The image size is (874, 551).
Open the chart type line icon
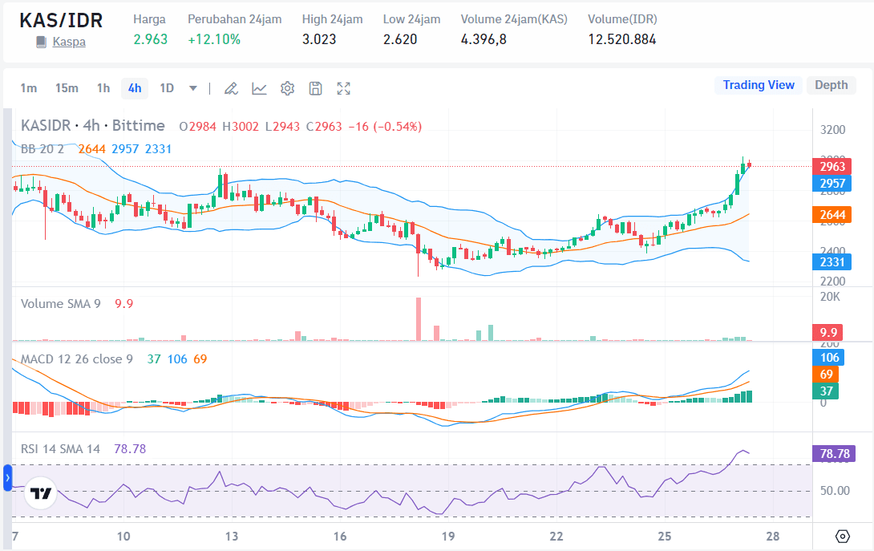click(259, 88)
